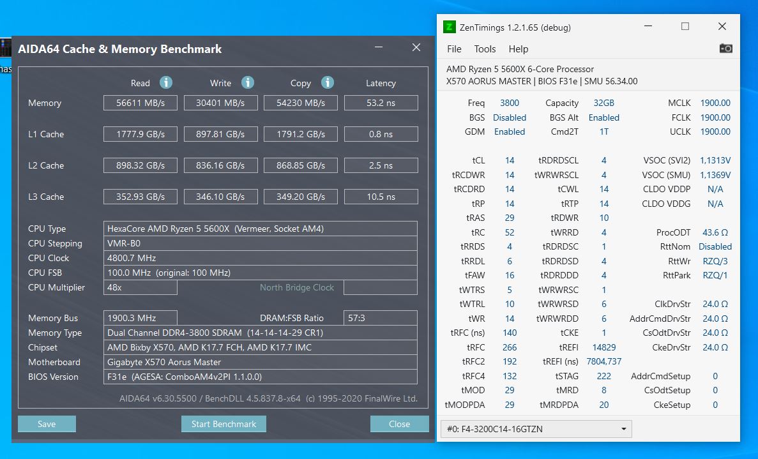The image size is (758, 459).
Task: Close AIDA64 window with X button
Action: pyautogui.click(x=416, y=47)
